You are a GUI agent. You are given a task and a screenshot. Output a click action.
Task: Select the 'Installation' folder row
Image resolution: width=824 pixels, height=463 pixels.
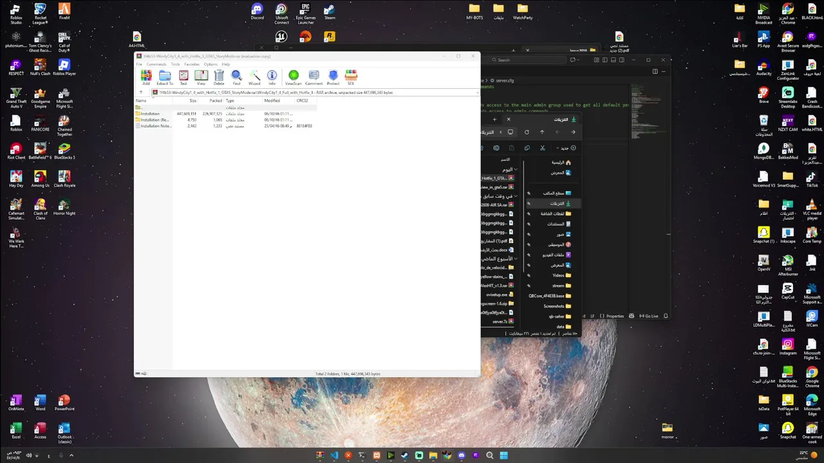(x=225, y=114)
